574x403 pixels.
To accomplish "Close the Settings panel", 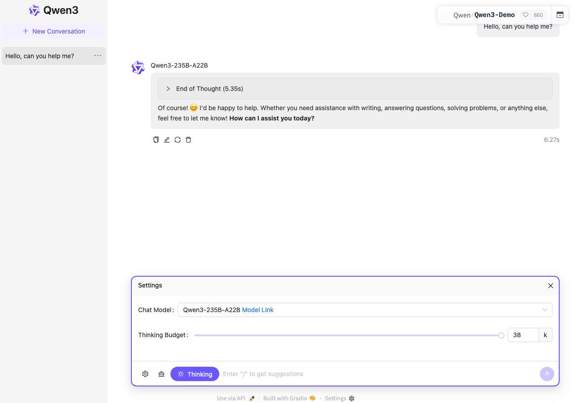I will tap(551, 286).
